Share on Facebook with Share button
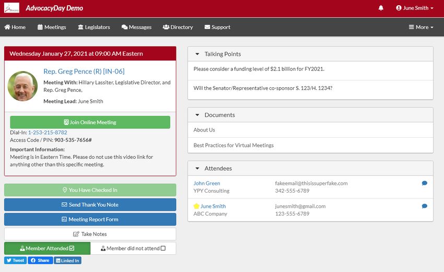 (x=40, y=261)
